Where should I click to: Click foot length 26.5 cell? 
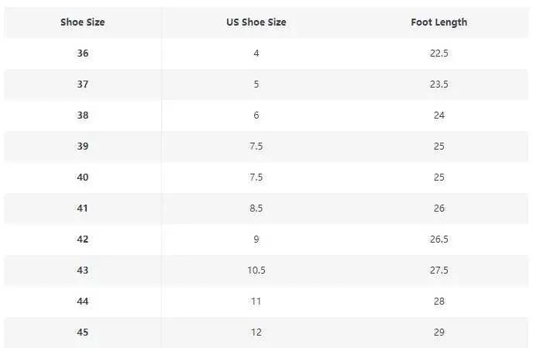coord(438,239)
